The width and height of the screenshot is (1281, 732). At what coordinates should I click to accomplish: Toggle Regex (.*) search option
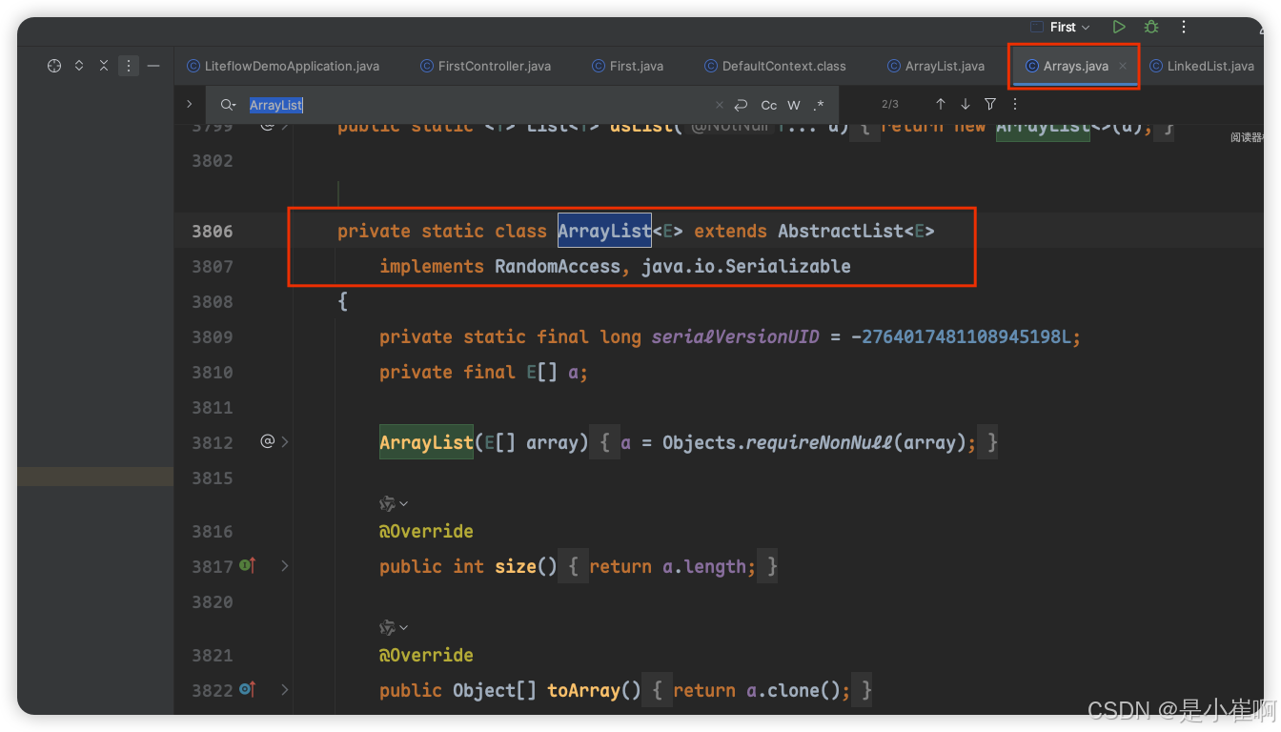pos(819,105)
